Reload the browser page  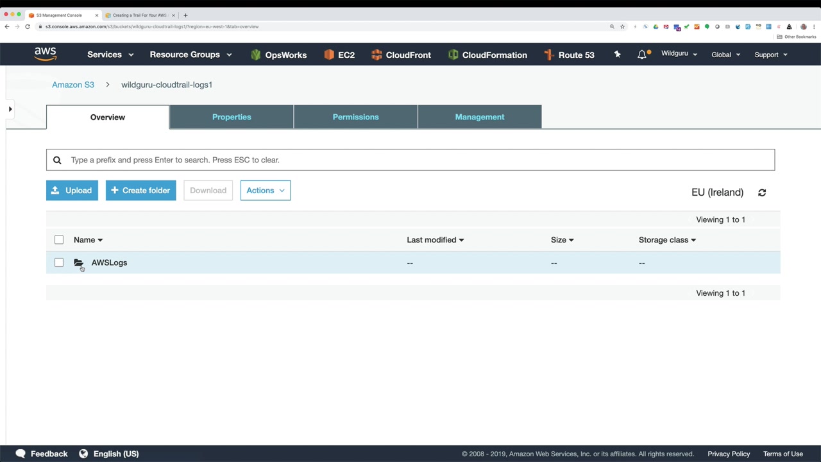coord(28,26)
